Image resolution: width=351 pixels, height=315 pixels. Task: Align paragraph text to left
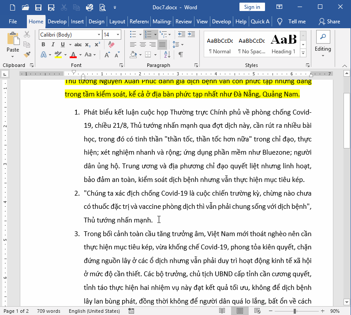[133, 44]
